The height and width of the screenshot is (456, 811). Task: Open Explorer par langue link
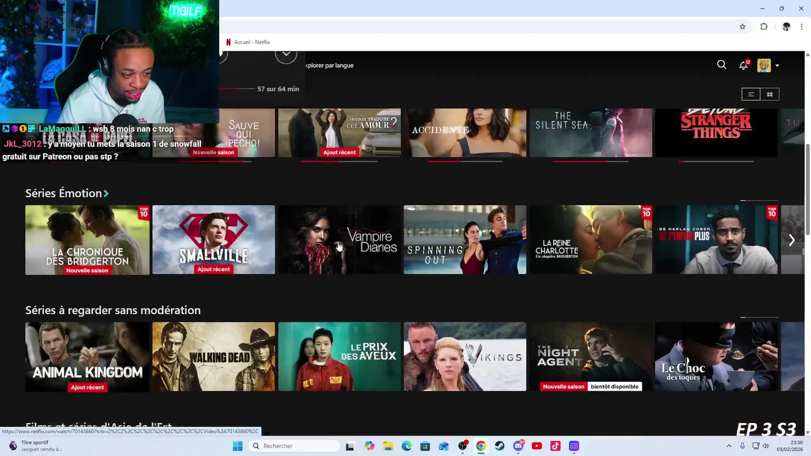click(329, 65)
